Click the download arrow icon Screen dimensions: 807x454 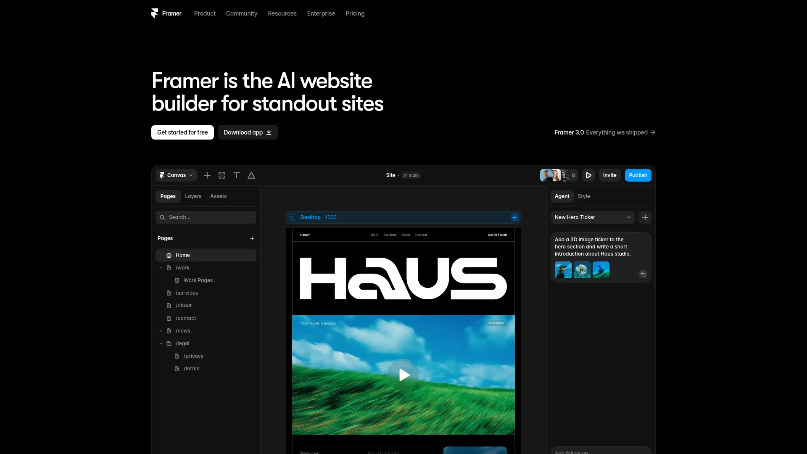click(269, 132)
